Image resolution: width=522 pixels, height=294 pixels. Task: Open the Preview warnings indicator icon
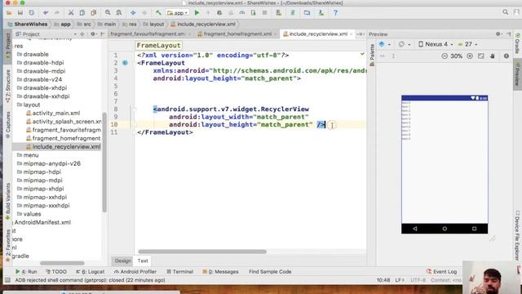[507, 56]
